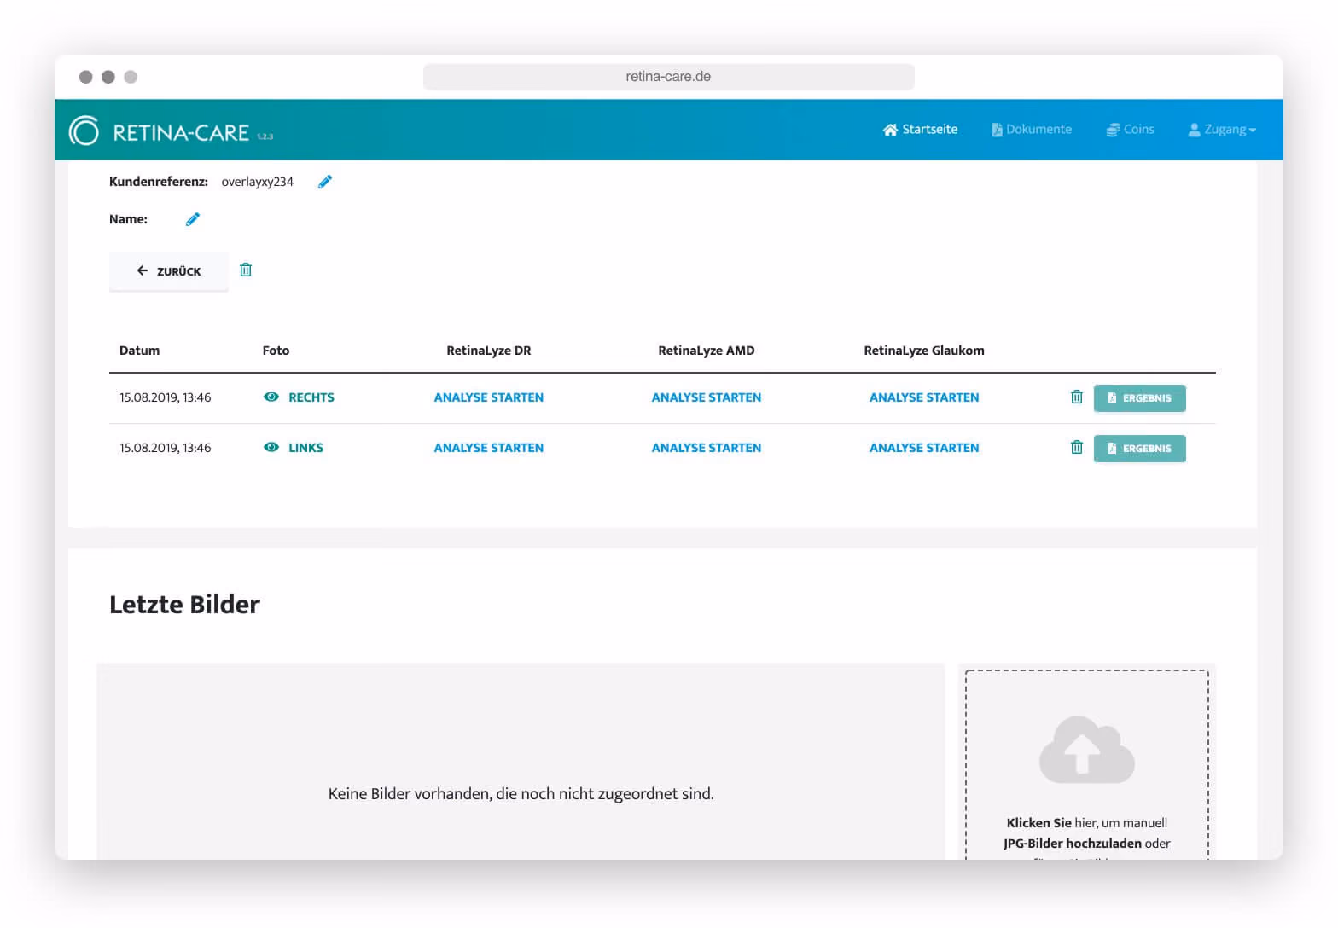Show the LINKS photo via eye icon
The image size is (1338, 928).
(271, 447)
